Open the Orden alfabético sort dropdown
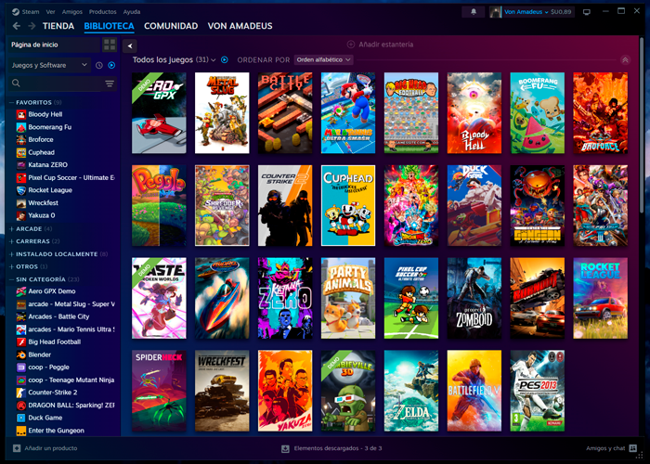The width and height of the screenshot is (650, 464). tap(323, 59)
